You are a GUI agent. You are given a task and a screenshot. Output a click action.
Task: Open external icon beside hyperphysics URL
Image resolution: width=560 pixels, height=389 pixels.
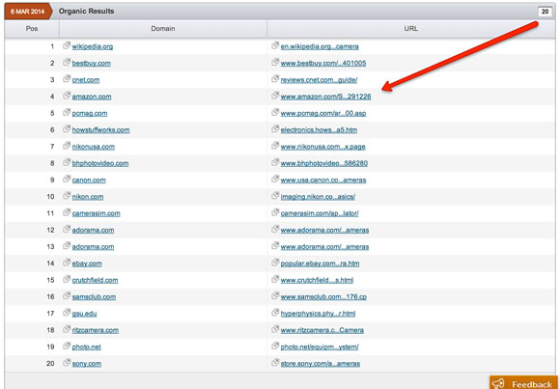coord(275,313)
